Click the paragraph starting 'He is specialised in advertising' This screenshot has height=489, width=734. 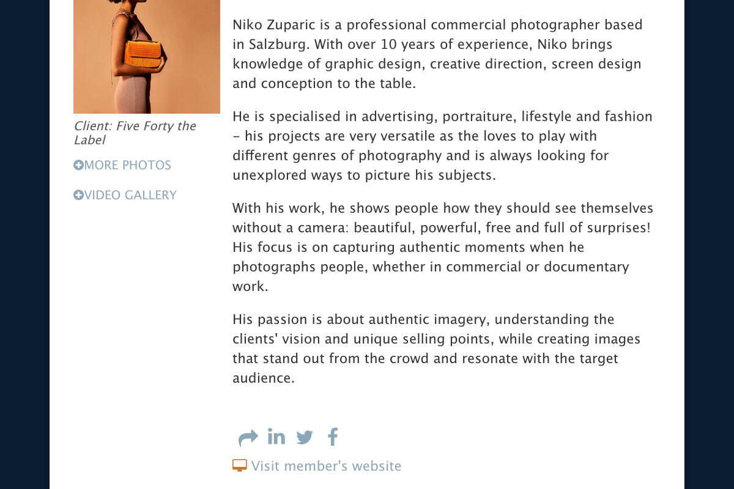point(442,145)
